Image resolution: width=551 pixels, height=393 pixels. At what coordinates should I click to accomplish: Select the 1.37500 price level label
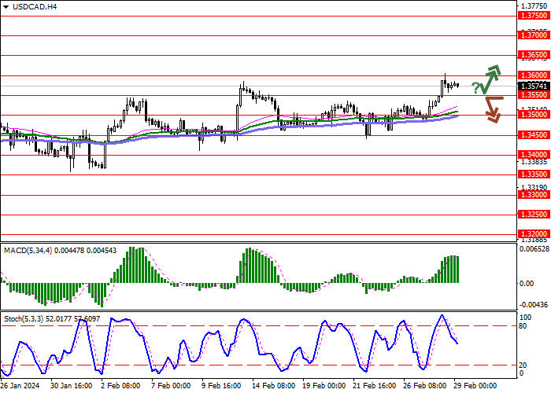pos(534,16)
